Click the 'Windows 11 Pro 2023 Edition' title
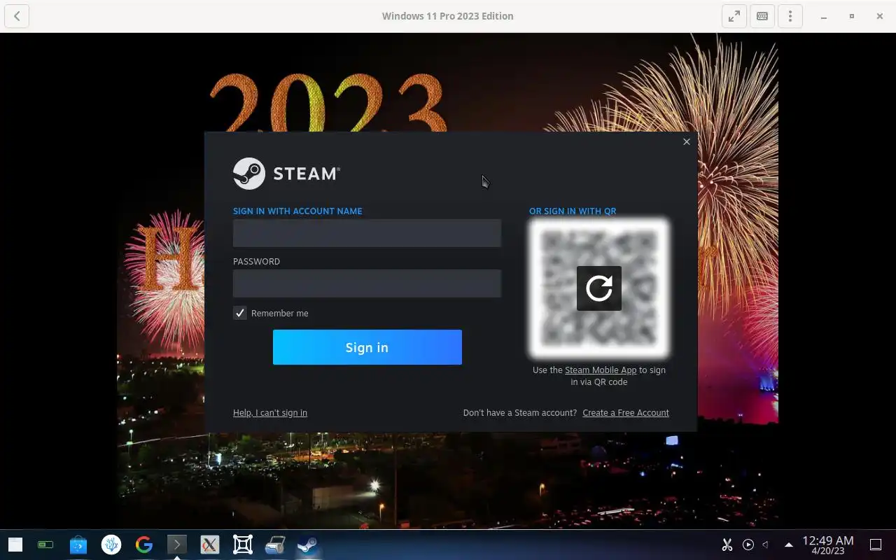This screenshot has height=560, width=896. coord(448,16)
